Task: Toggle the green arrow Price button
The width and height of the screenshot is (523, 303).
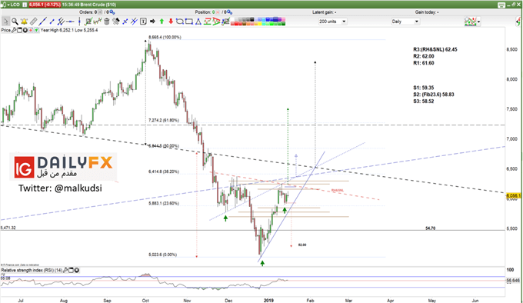Action: [36, 30]
